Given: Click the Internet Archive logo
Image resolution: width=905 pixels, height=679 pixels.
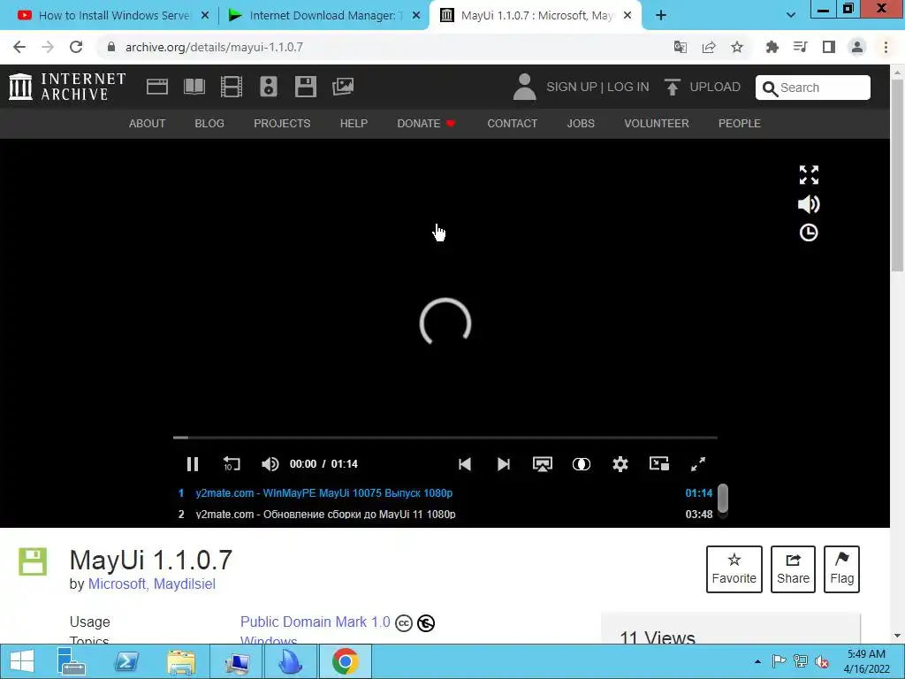Looking at the screenshot, I should coord(67,87).
